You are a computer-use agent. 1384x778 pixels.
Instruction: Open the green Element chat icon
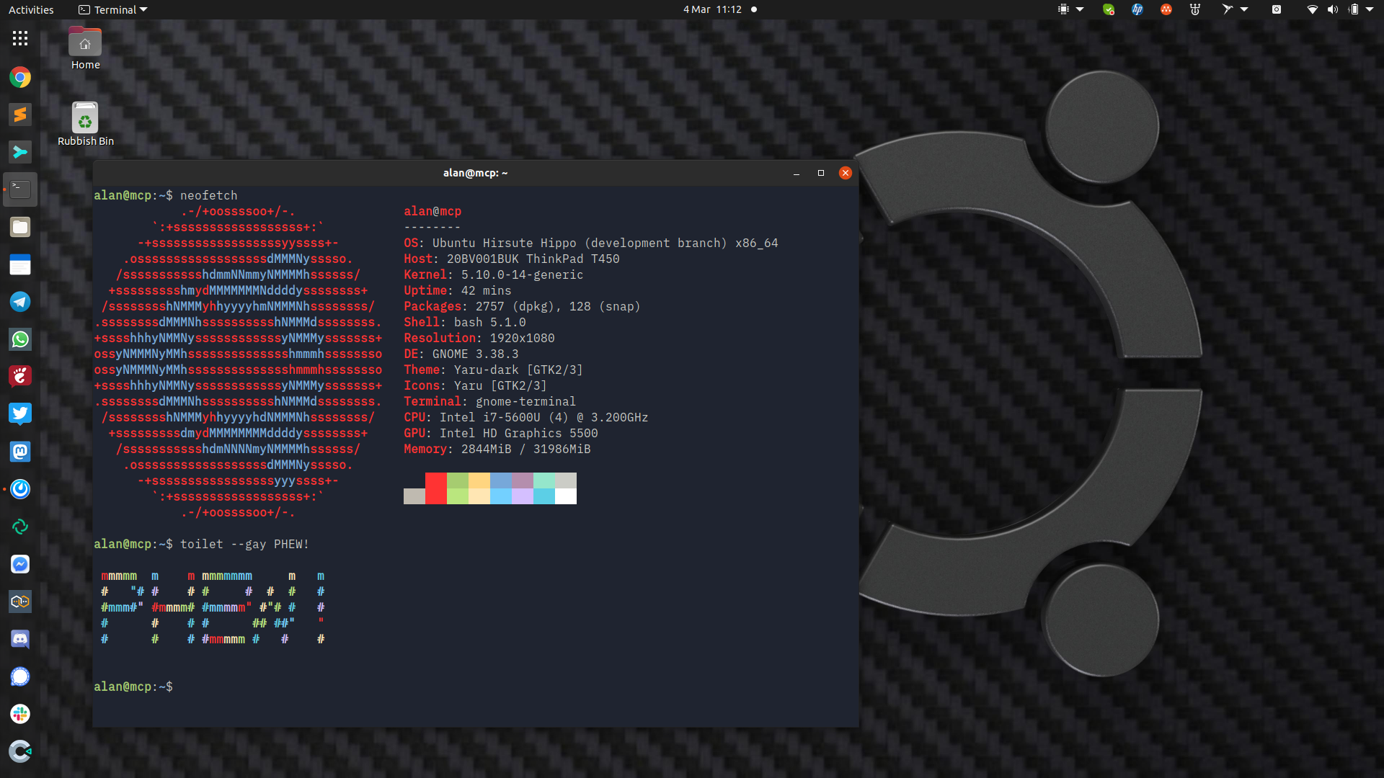(x=20, y=527)
